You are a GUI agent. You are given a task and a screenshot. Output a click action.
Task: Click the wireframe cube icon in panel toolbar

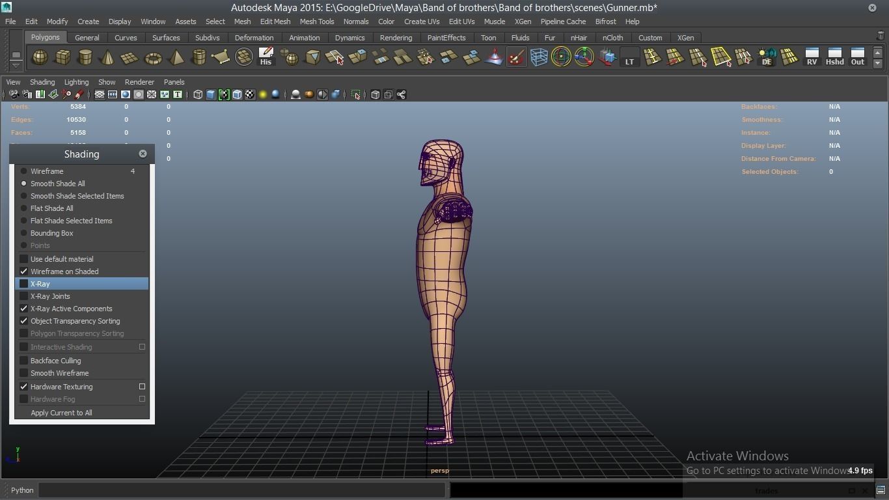point(198,95)
